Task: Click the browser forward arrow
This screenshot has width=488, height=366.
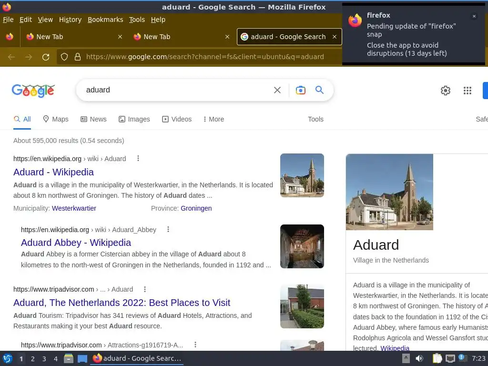Action: [29, 57]
